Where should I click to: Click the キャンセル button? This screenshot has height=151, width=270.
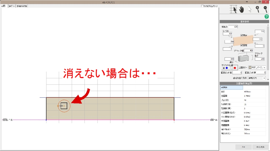pos(260,147)
